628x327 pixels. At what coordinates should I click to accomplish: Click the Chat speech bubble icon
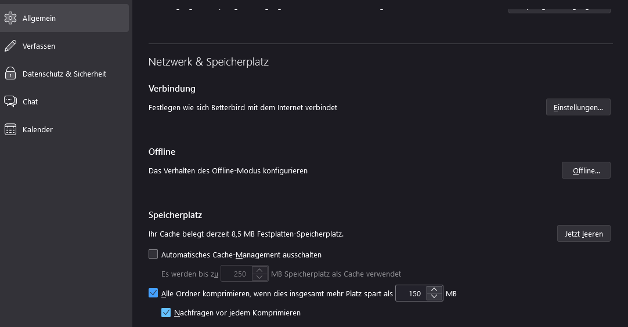tap(10, 101)
